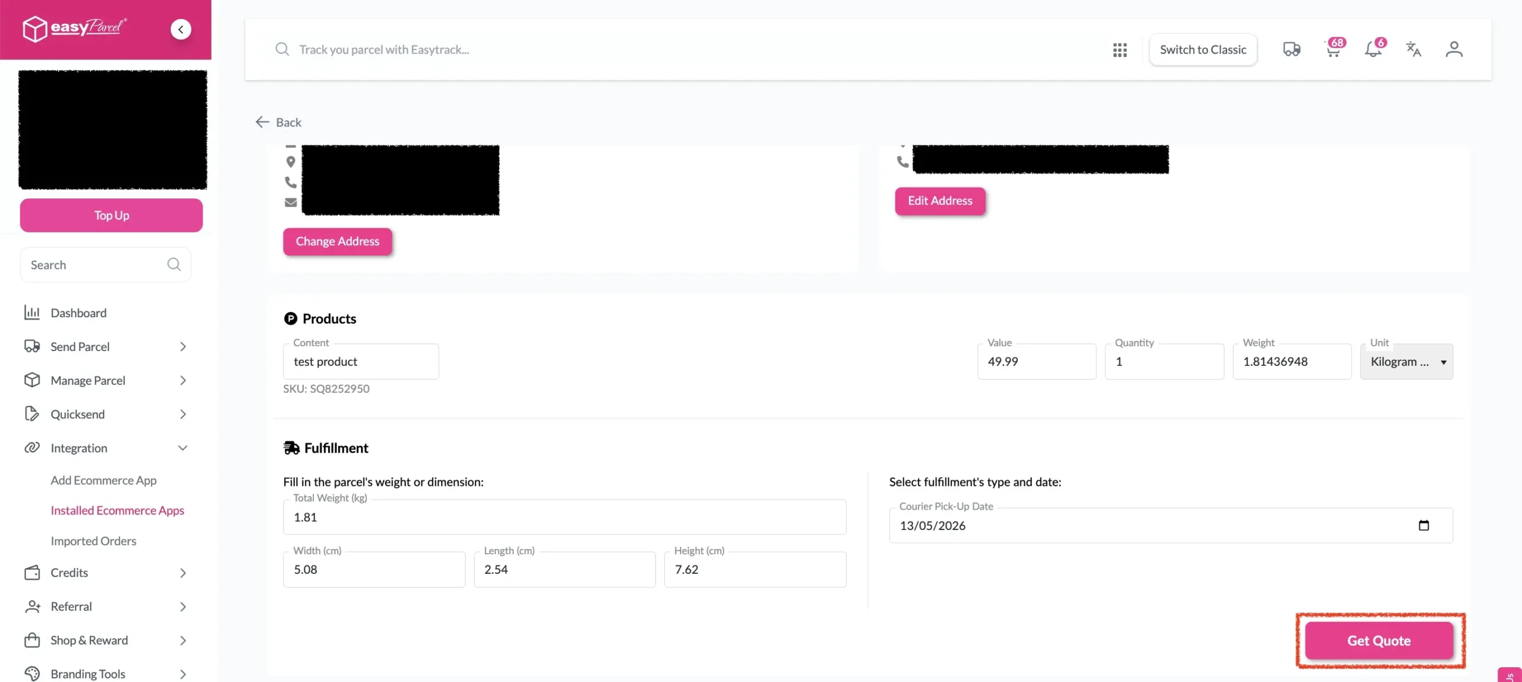
Task: Click the Quicksend icon in sidebar
Action: [x=32, y=414]
